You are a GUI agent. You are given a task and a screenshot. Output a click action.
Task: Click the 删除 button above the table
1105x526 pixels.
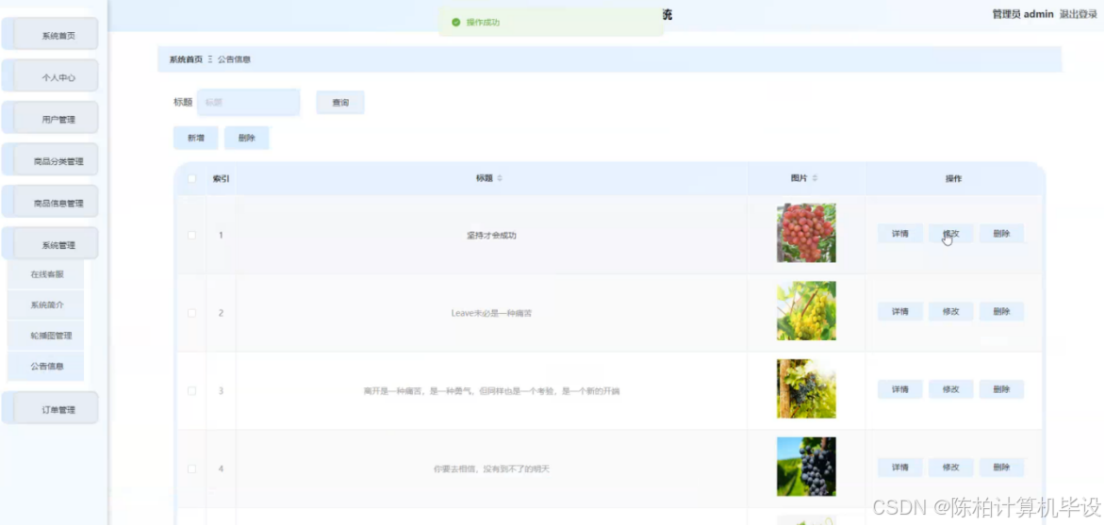(247, 138)
